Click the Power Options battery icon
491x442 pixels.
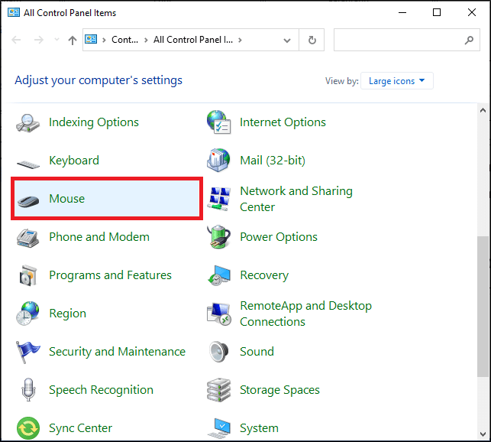point(219,237)
